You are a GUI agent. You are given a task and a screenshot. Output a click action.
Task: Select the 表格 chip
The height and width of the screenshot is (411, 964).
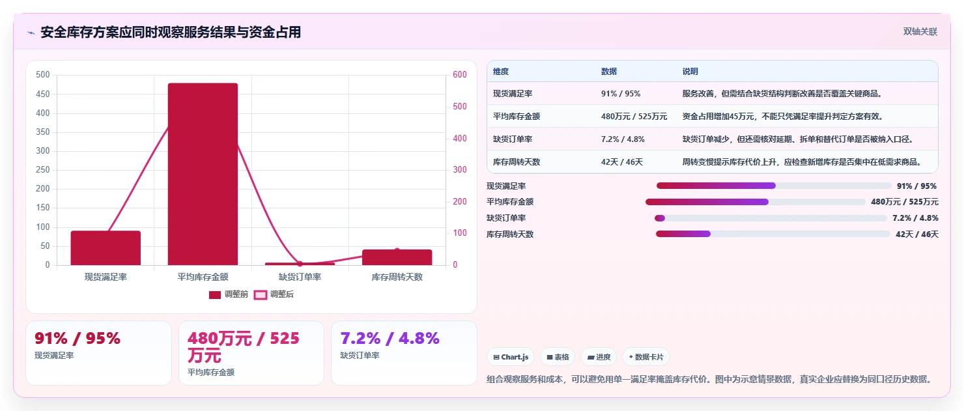[x=558, y=357]
